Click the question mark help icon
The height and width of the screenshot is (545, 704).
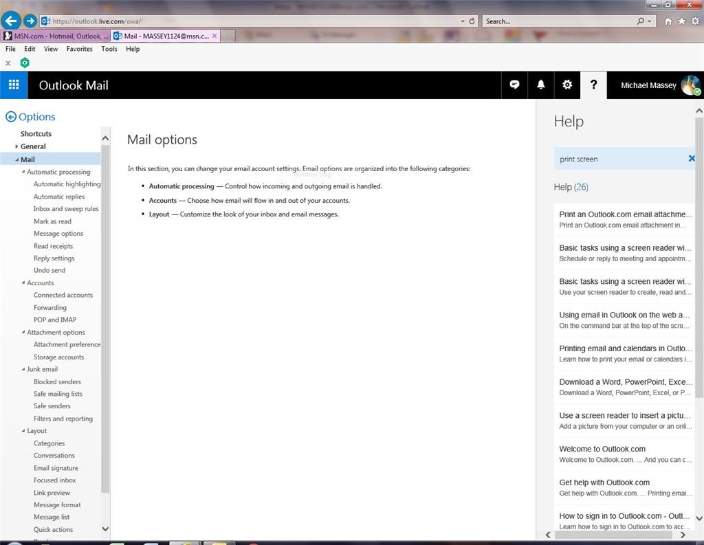click(x=593, y=85)
